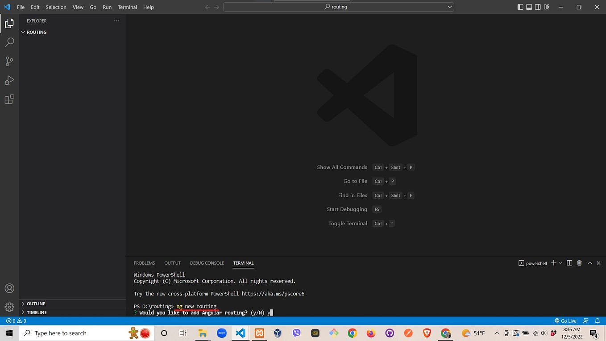This screenshot has width=606, height=341.
Task: Open Run and Debug view
Action: 9,80
